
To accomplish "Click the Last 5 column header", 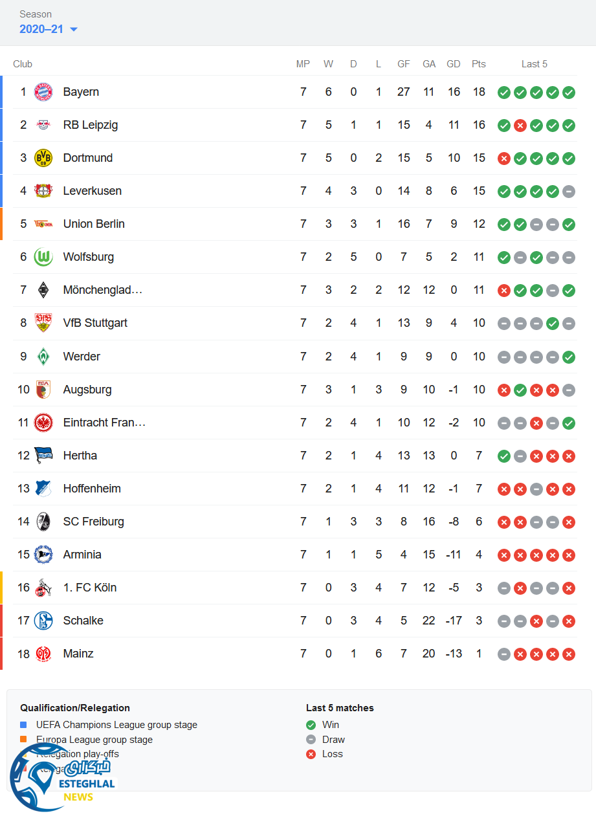I will tap(535, 64).
